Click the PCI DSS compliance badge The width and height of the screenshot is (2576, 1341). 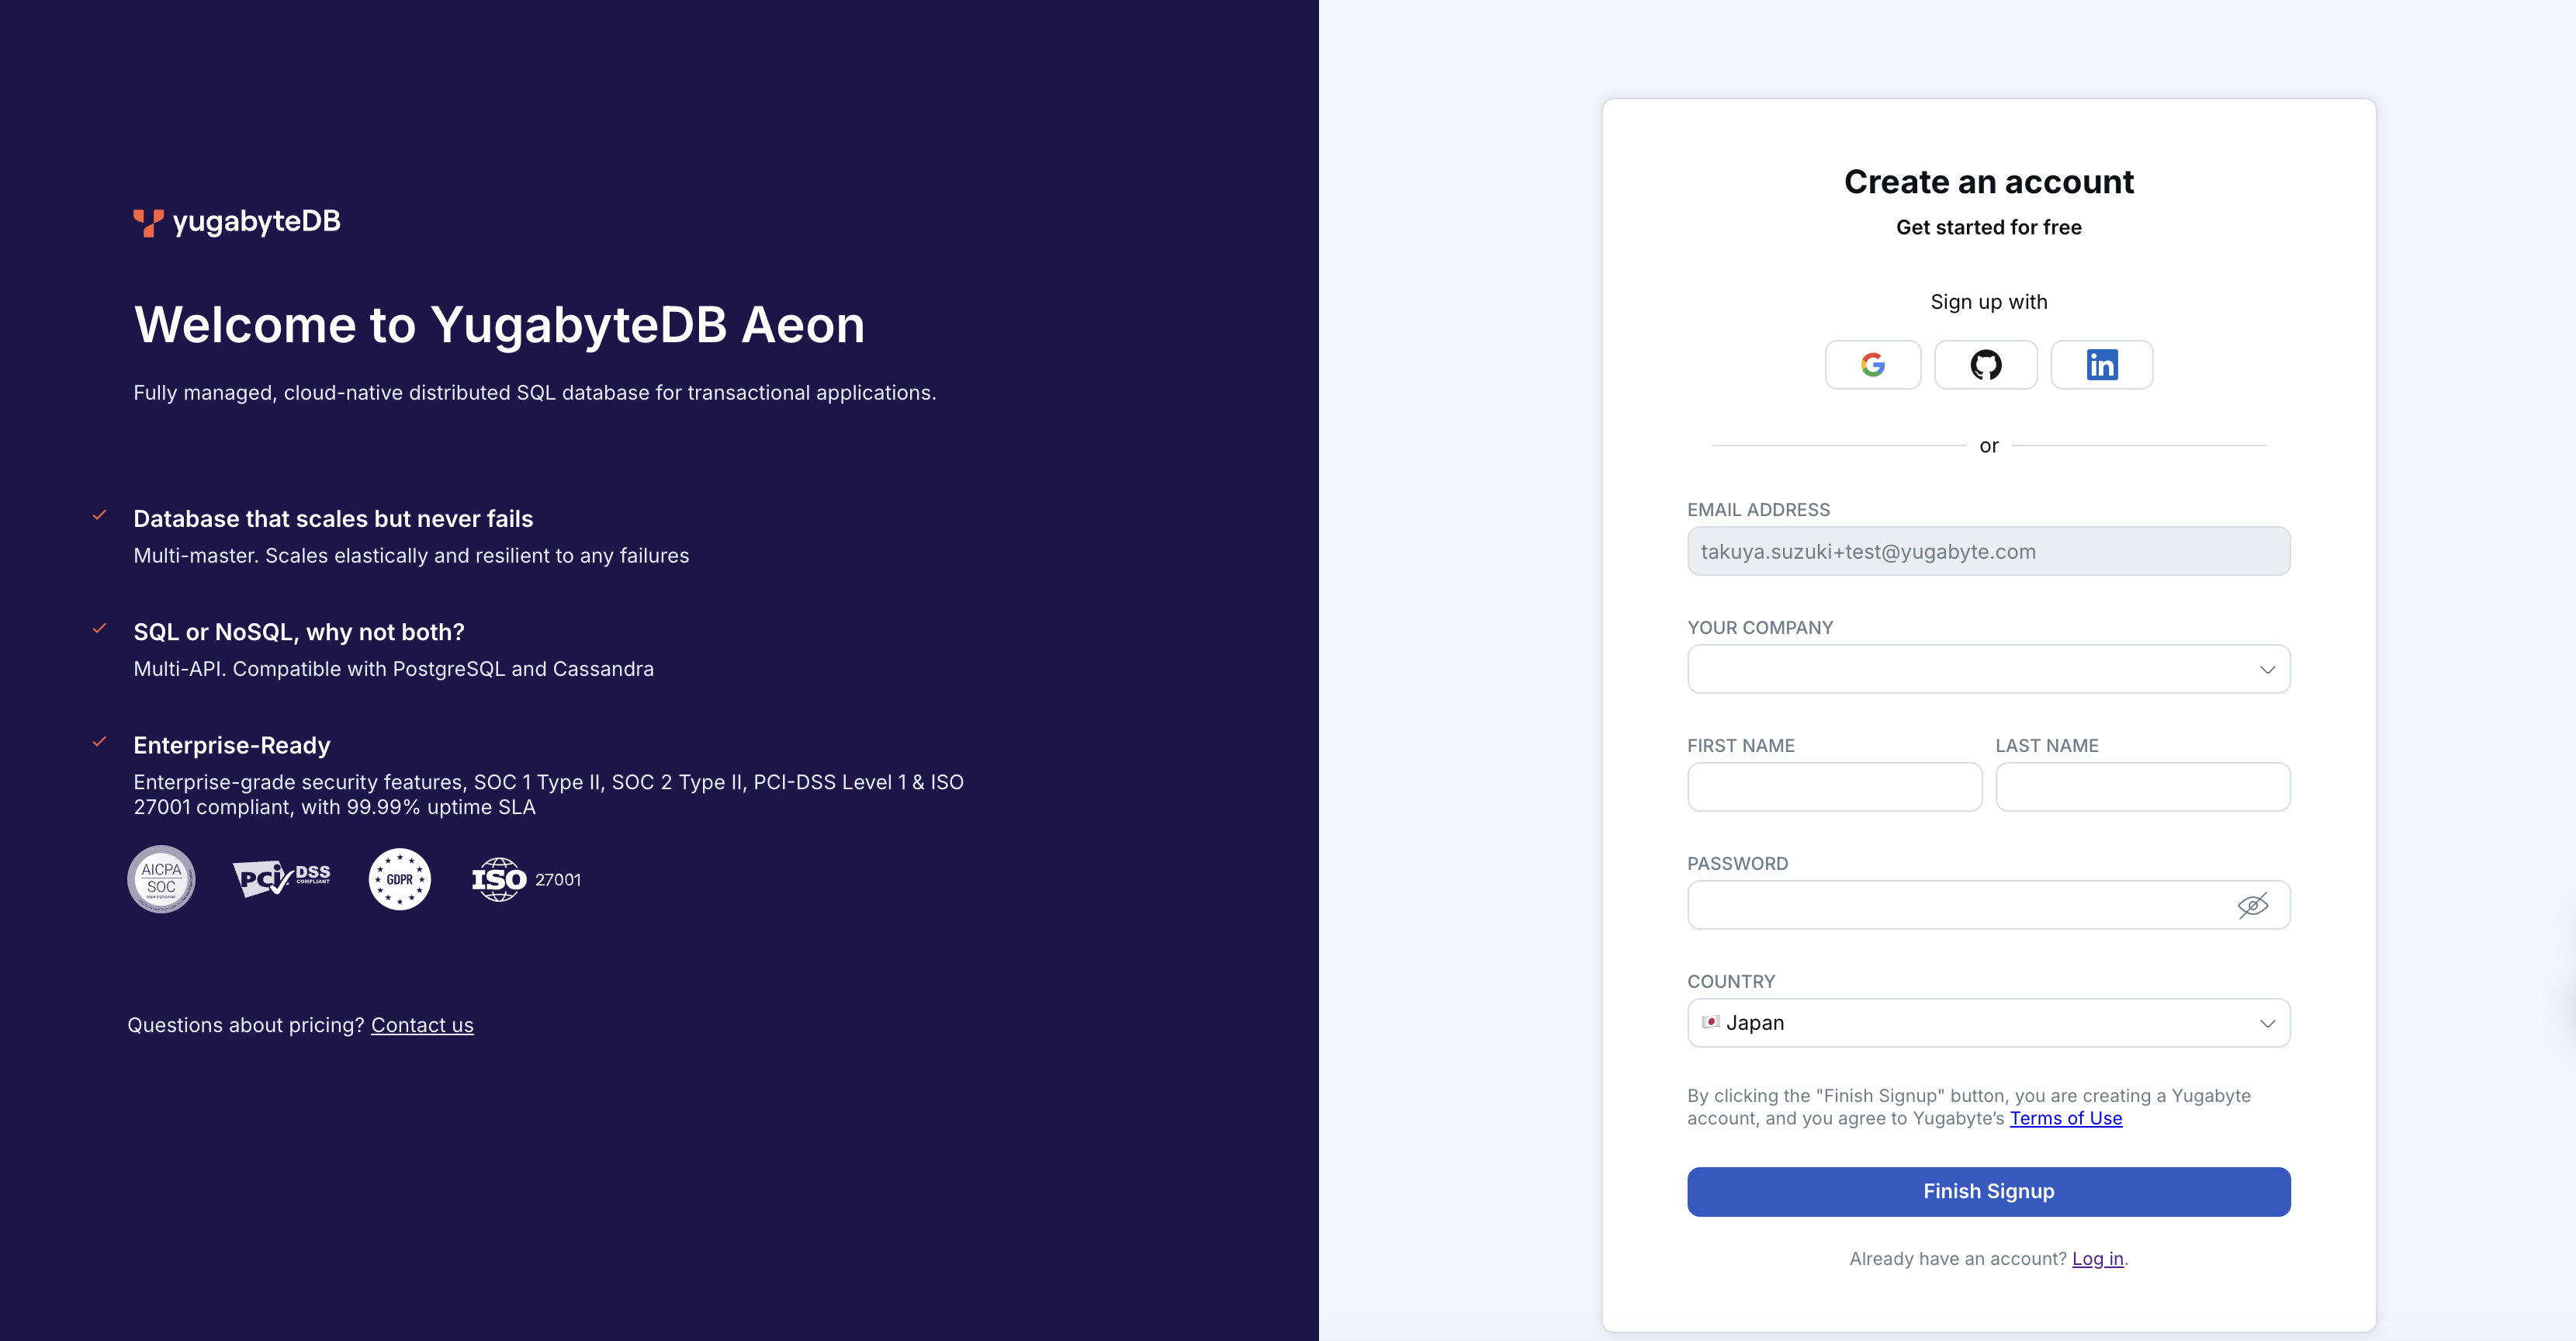coord(281,878)
